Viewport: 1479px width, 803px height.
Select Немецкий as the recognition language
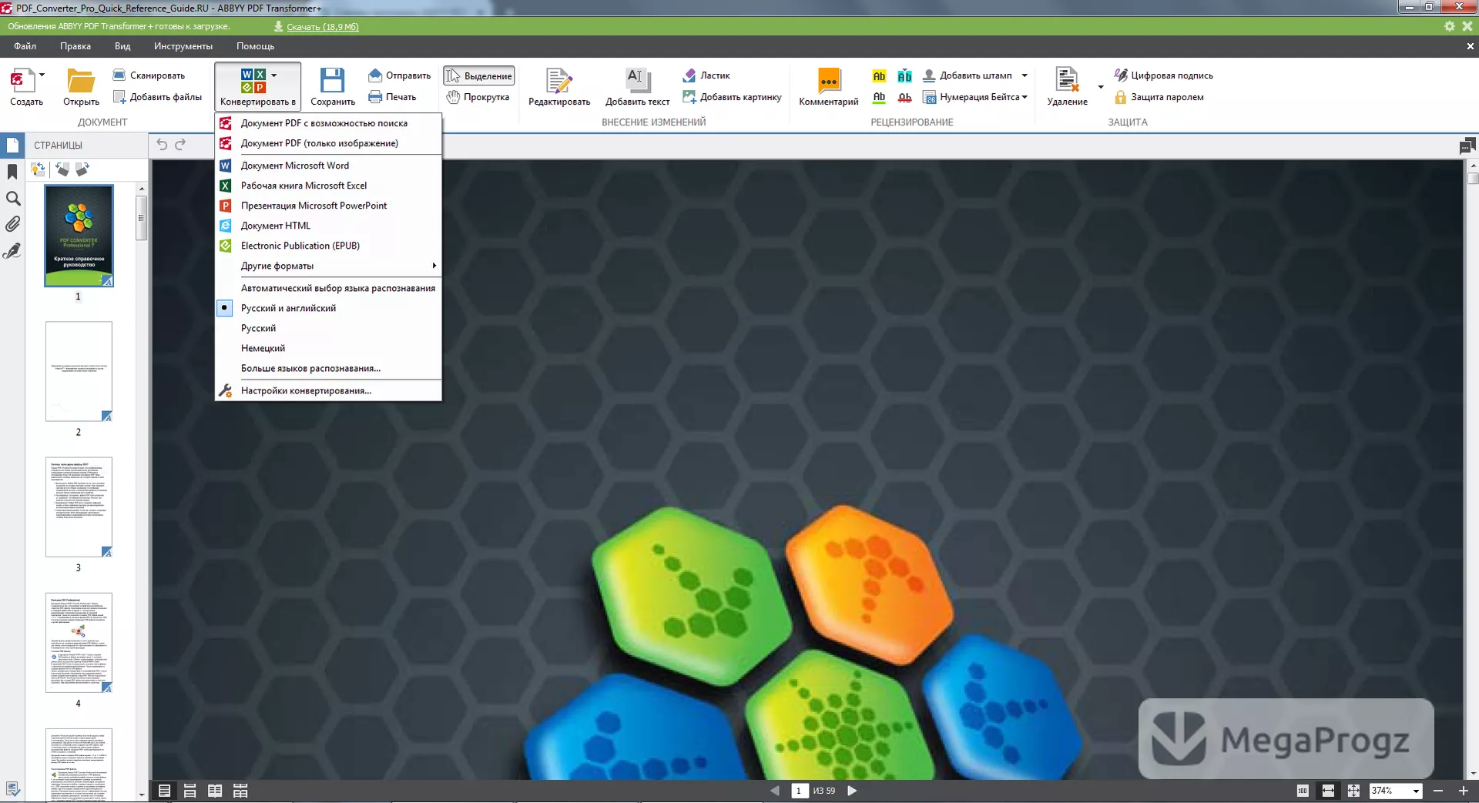(328, 348)
